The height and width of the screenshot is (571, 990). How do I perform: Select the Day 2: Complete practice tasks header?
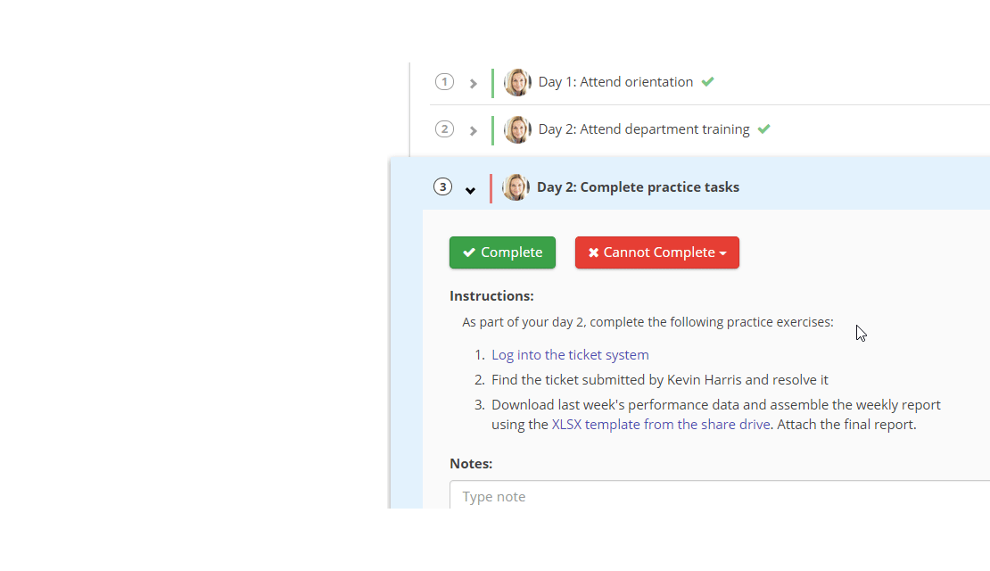tap(637, 187)
